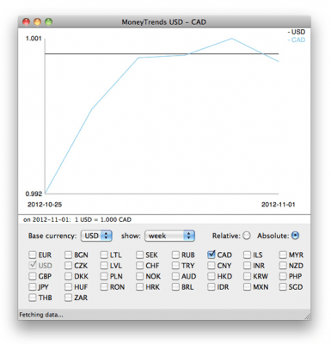The width and height of the screenshot is (331, 344).
Task: Enable the EUR currency checkbox
Action: tap(33, 255)
